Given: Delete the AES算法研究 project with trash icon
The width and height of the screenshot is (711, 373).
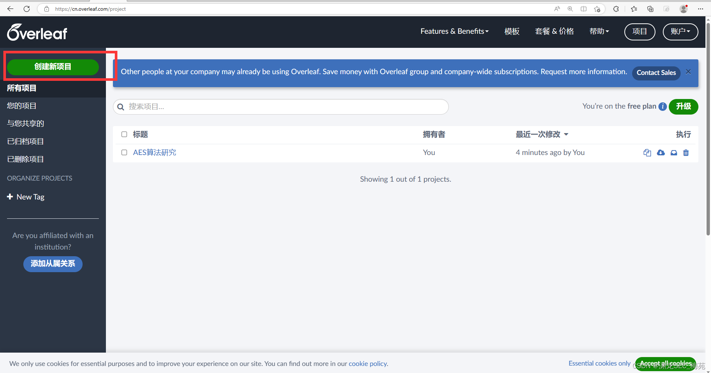Looking at the screenshot, I should pyautogui.click(x=686, y=153).
